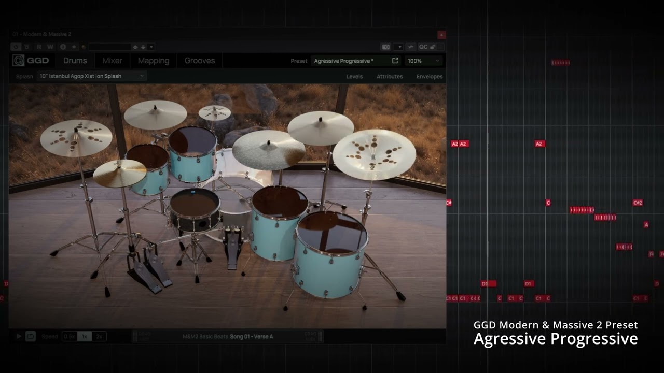
Task: Select the hi-hat cymbals
Action: pyautogui.click(x=120, y=173)
